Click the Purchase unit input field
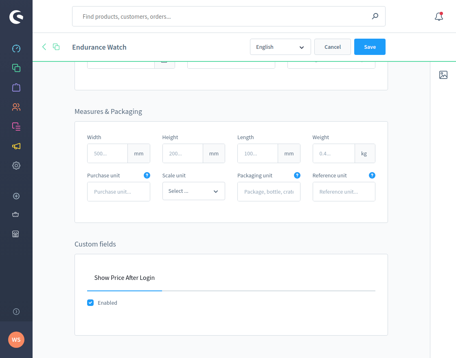 coord(118,192)
